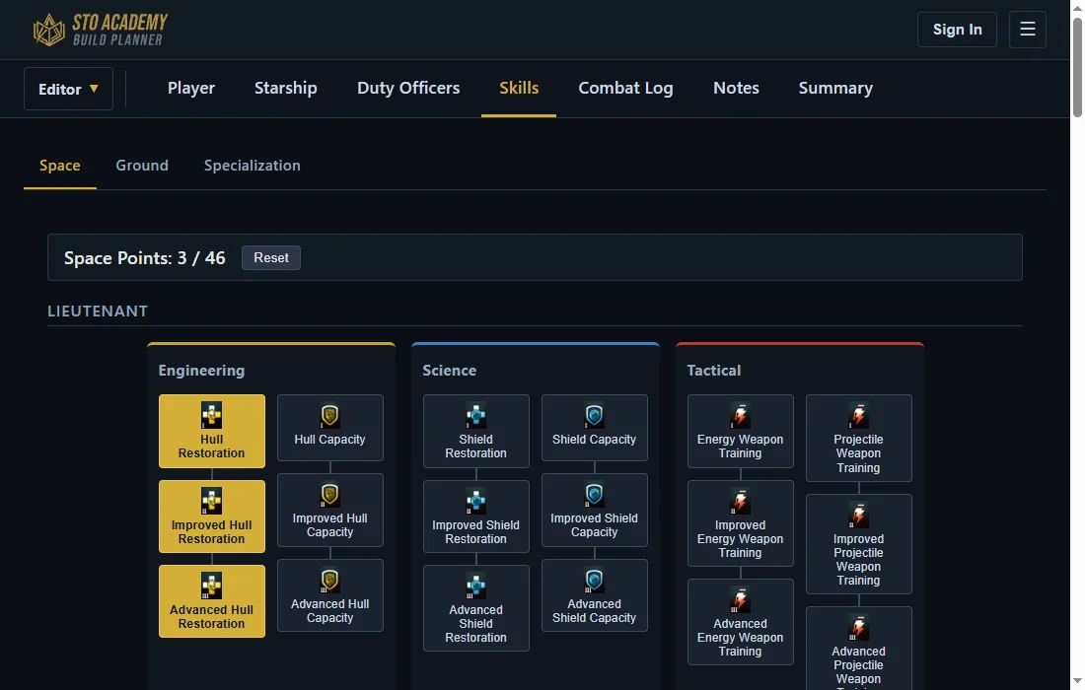The image size is (1085, 690).
Task: Select the Shield Restoration skill
Action: click(x=476, y=431)
